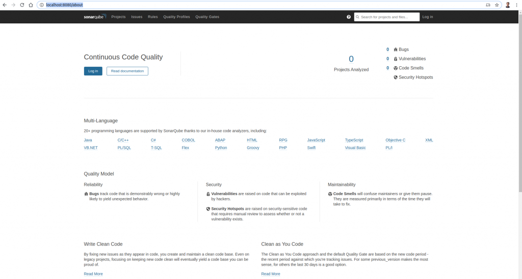Open the Rules page
Image resolution: width=522 pixels, height=279 pixels.
pos(153,17)
